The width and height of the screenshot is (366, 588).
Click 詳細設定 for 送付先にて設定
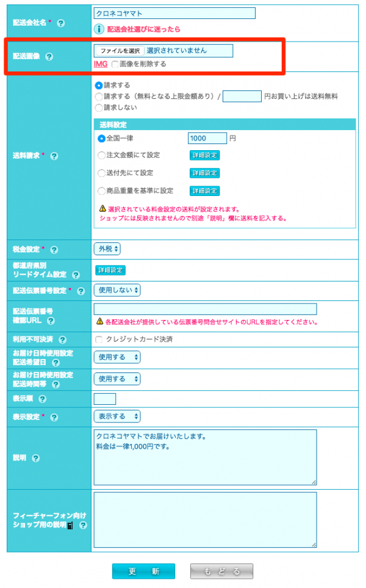coord(204,173)
